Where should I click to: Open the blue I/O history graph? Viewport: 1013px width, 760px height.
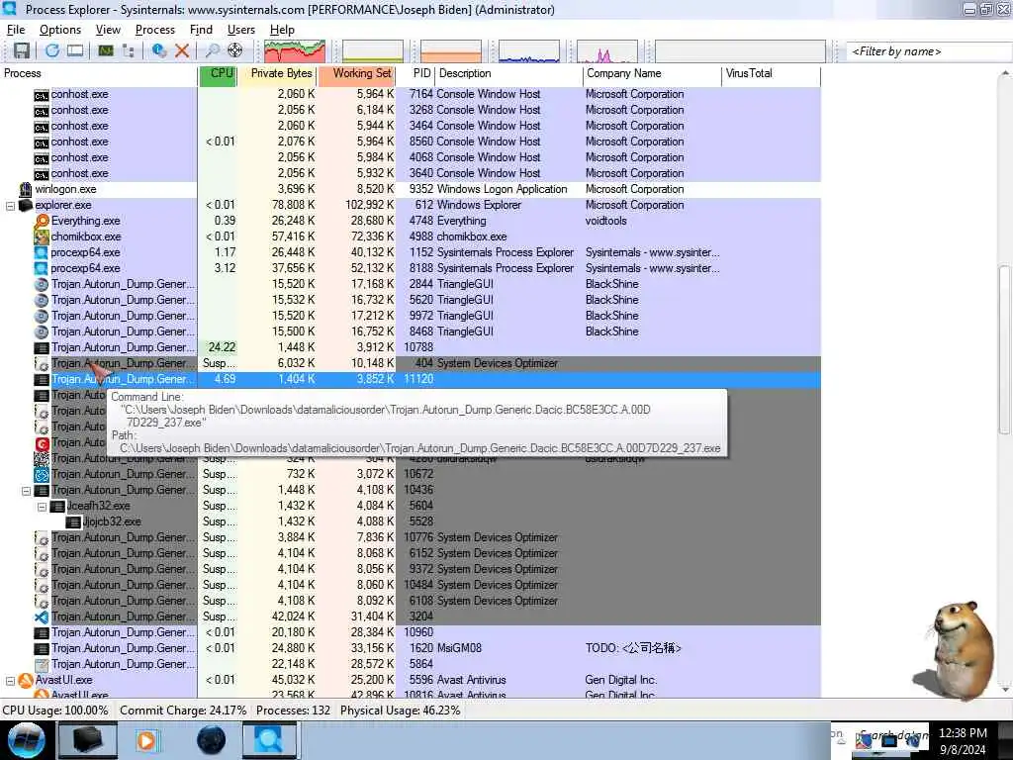[529, 51]
